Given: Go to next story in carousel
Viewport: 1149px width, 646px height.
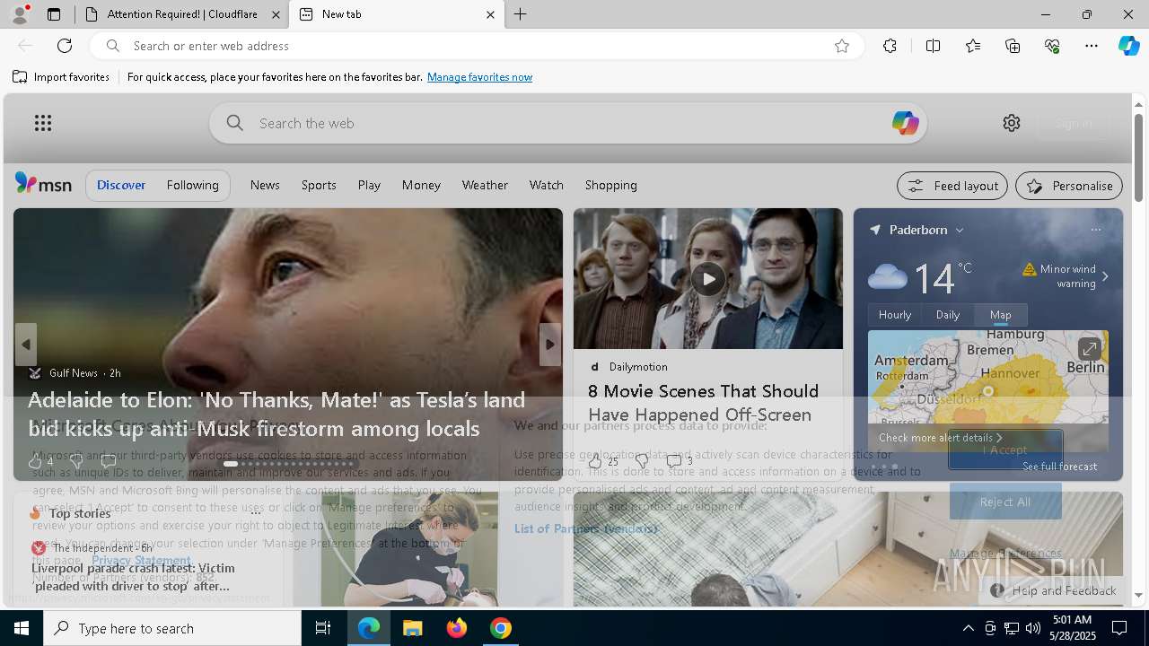Looking at the screenshot, I should pyautogui.click(x=550, y=345).
